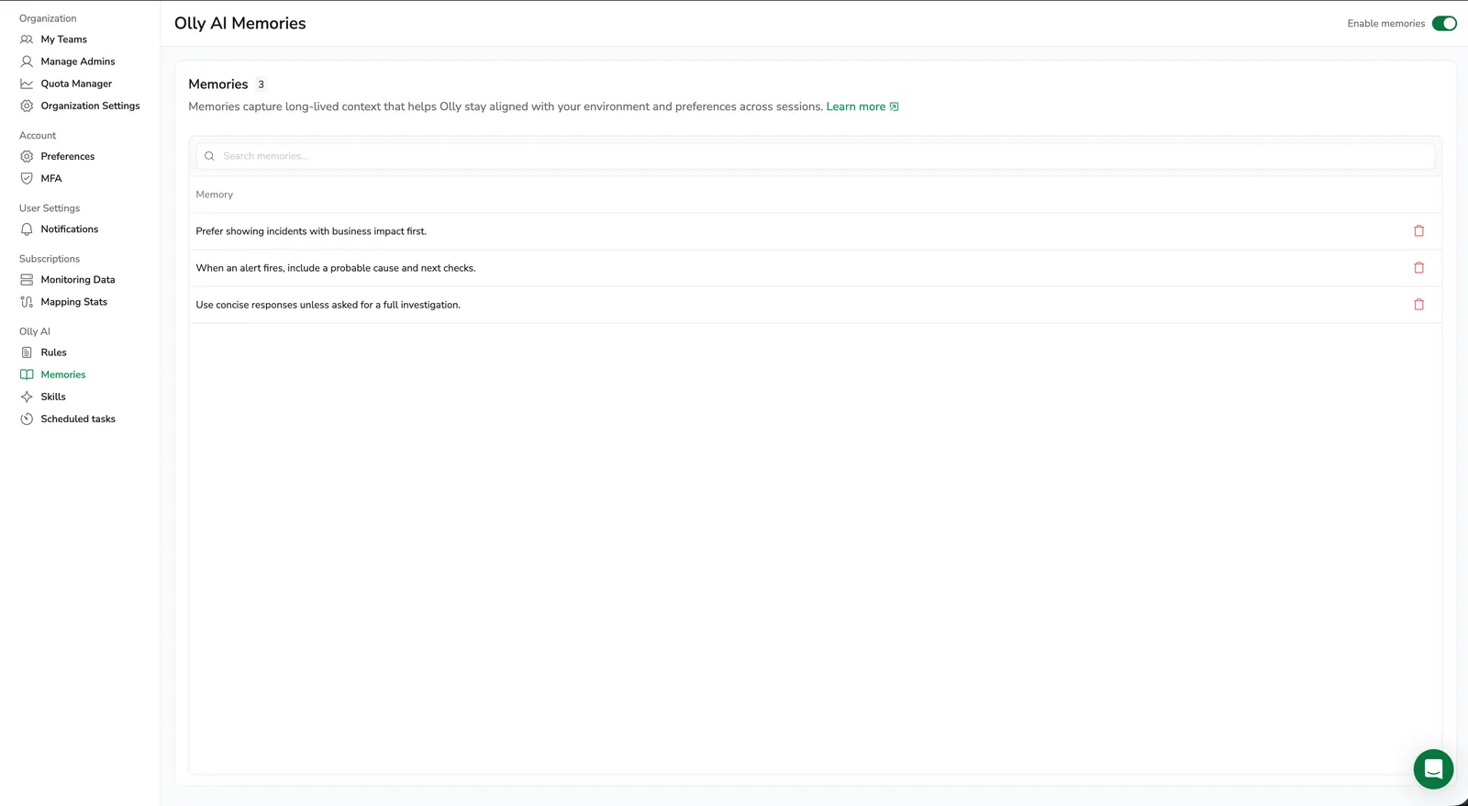Screen dimensions: 1468x806
Task: Focus the Search memories field
Action: 815,156
